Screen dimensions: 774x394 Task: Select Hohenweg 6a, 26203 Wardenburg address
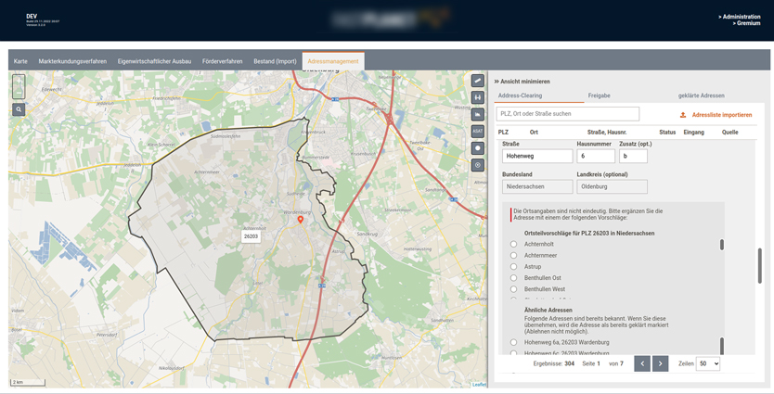(x=514, y=342)
